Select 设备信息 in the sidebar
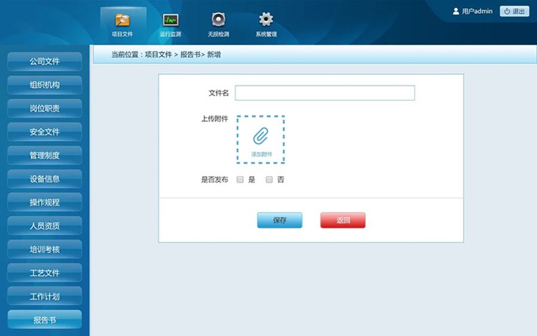This screenshot has height=336, width=537. tap(45, 179)
